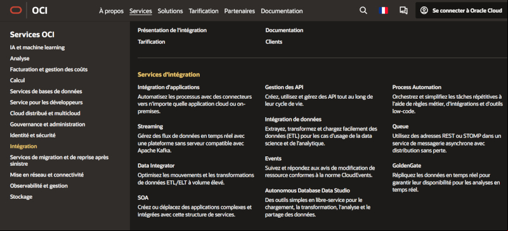Open the Services menu
Screen dimensions: 508x231
click(x=141, y=11)
